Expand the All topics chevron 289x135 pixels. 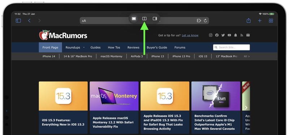coord(247,57)
